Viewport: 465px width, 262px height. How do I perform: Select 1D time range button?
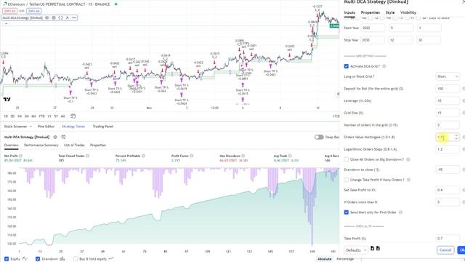coord(6,116)
